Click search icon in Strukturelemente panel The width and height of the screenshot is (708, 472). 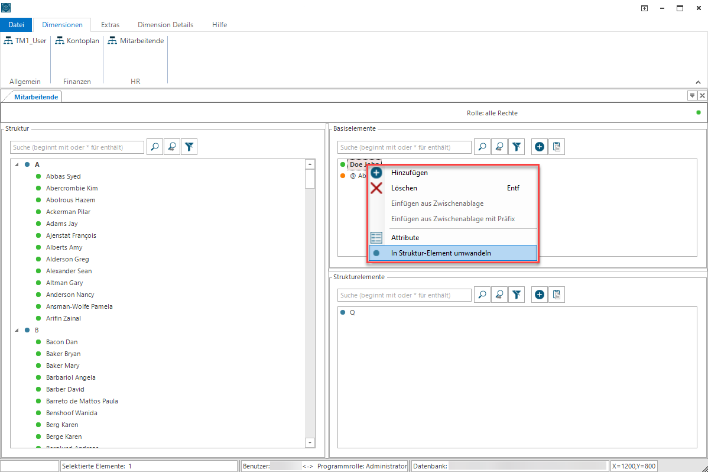click(482, 295)
